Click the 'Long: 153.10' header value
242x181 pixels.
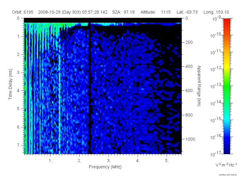[216, 12]
